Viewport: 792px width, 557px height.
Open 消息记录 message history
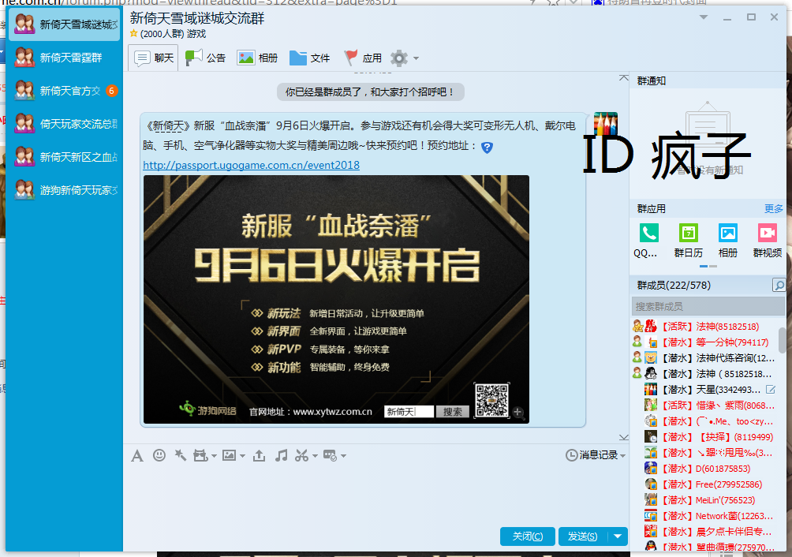pos(596,455)
